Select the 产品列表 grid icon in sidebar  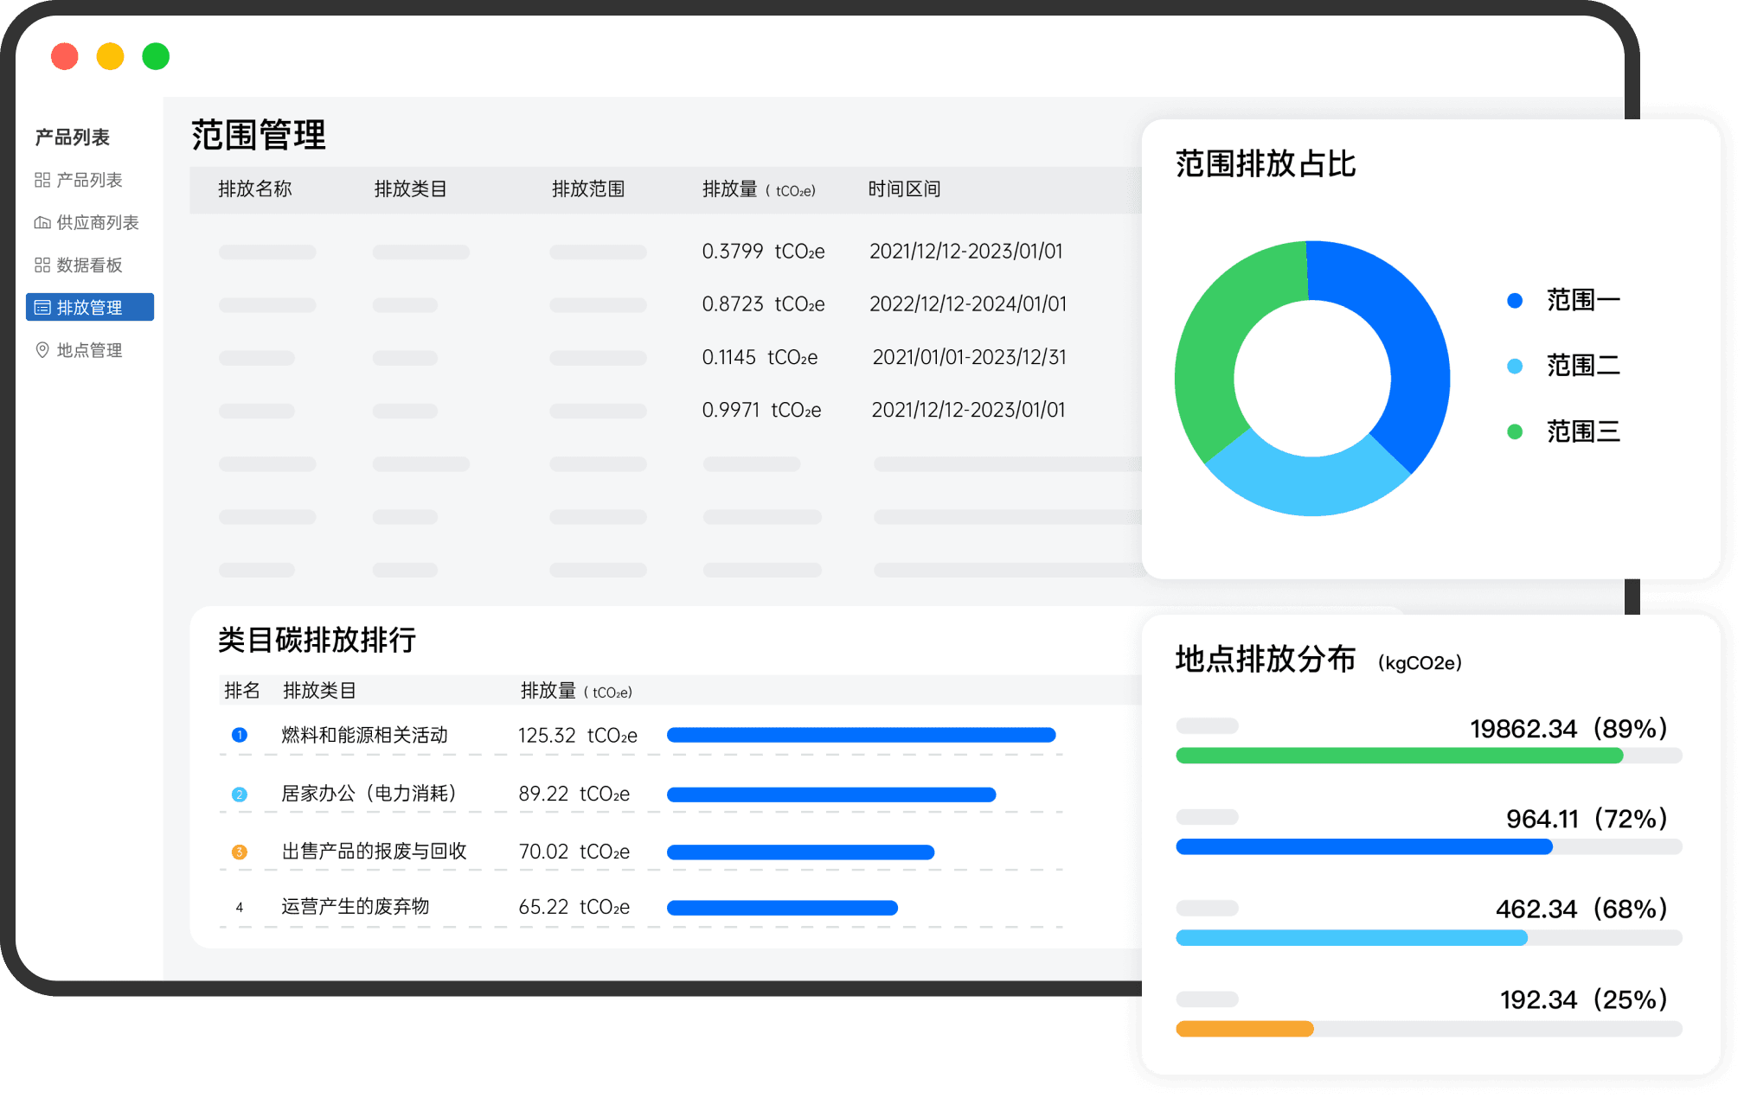point(41,180)
